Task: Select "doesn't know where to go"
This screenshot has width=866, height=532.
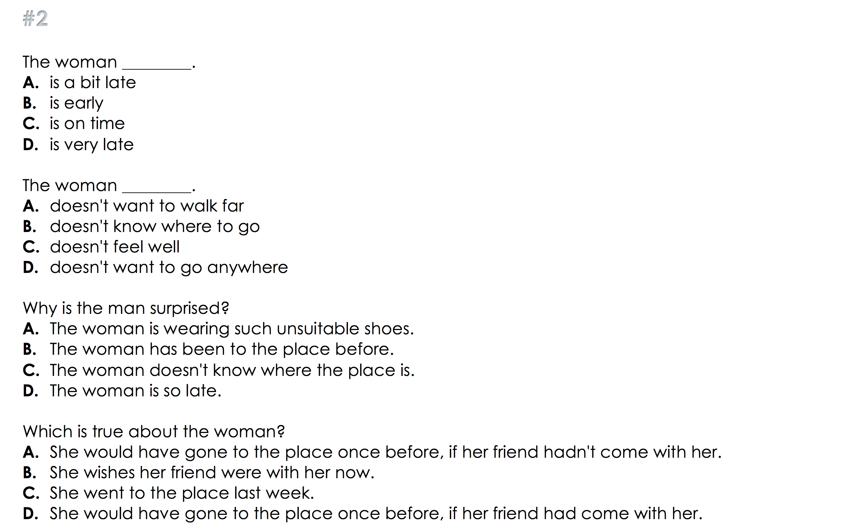Action: (x=155, y=227)
